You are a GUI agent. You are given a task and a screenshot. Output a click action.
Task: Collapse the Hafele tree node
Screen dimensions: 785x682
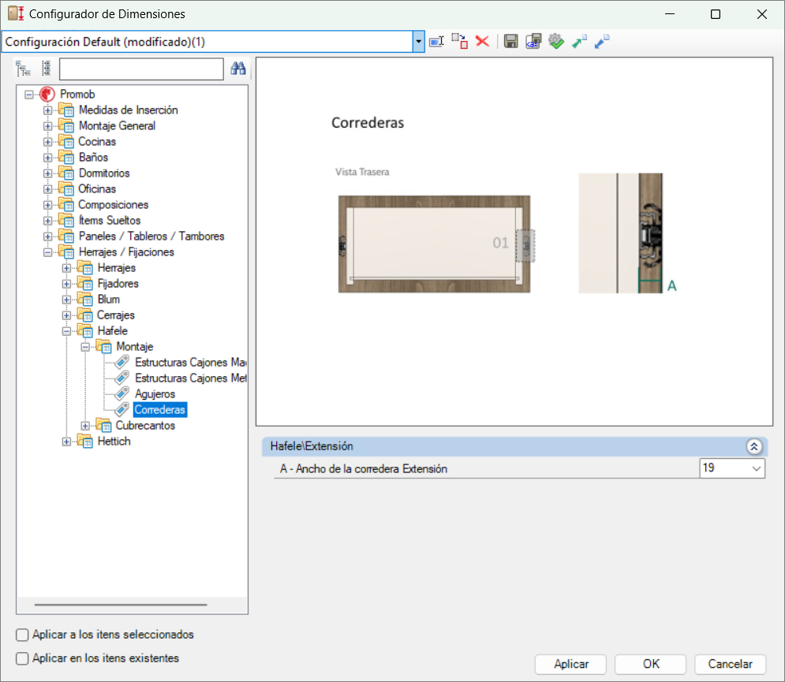(x=66, y=331)
